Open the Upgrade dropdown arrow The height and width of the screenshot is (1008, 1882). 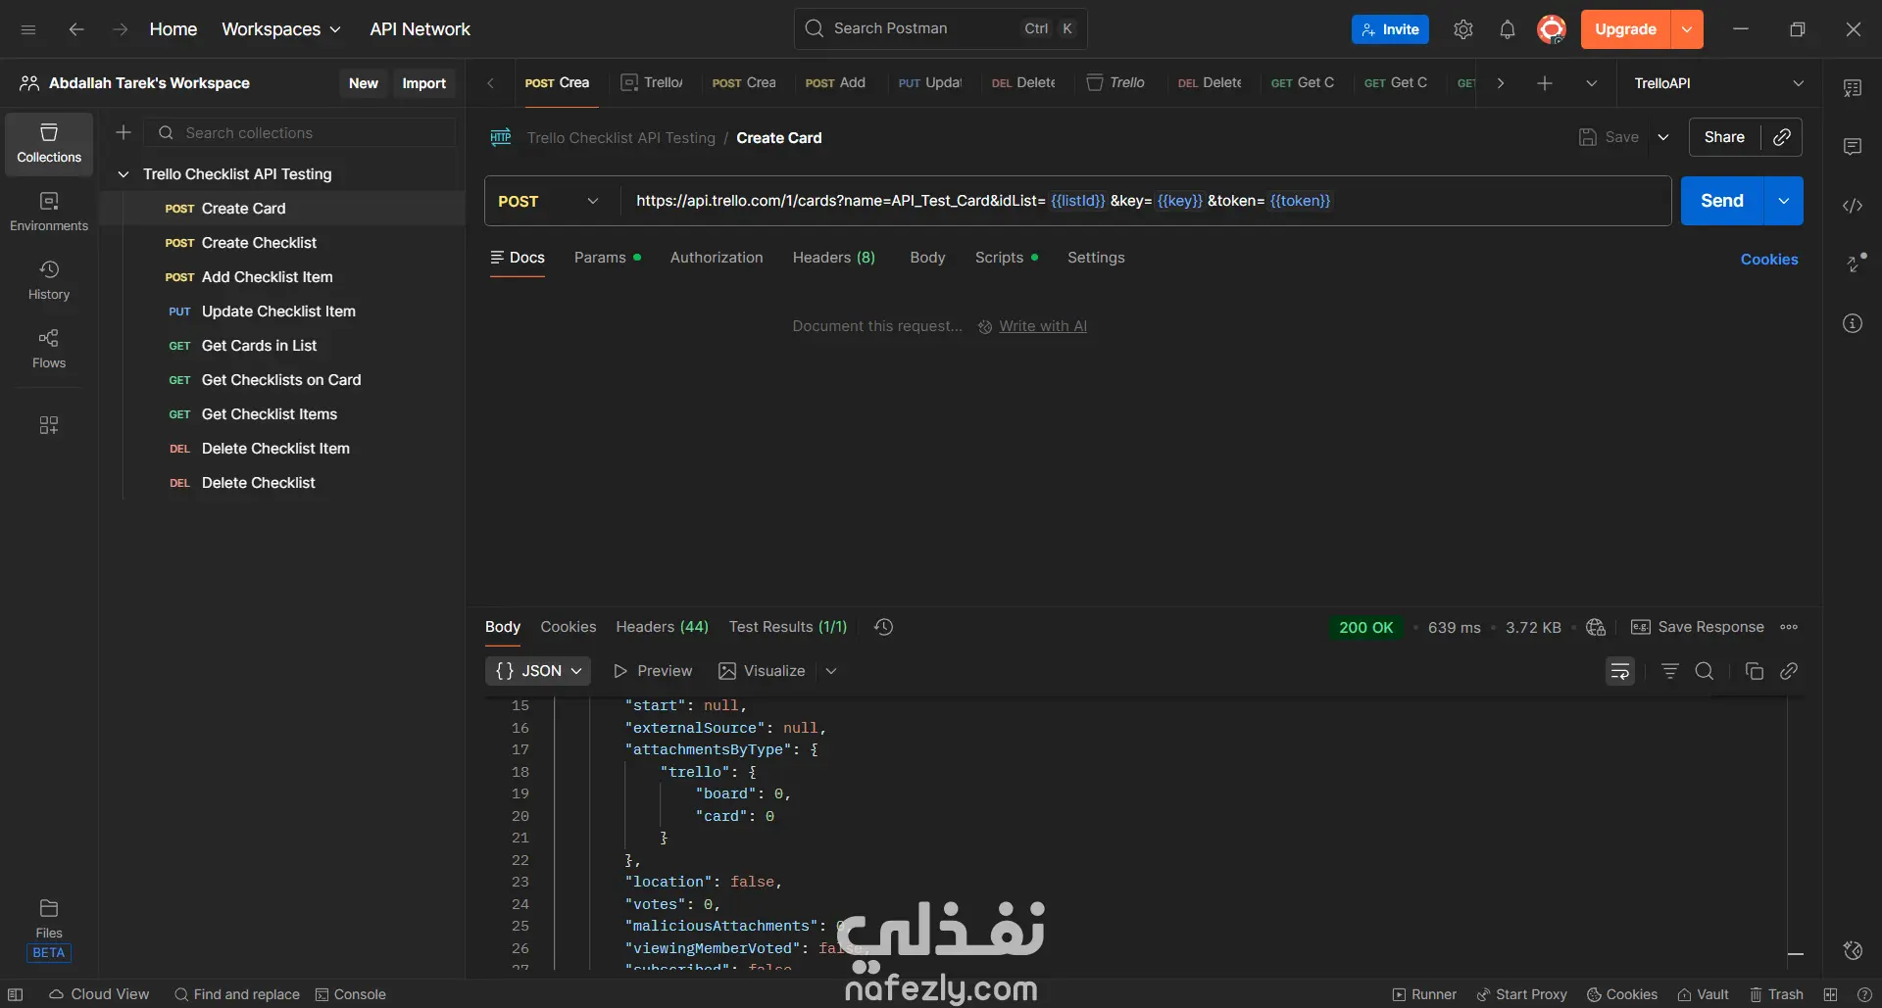point(1687,29)
